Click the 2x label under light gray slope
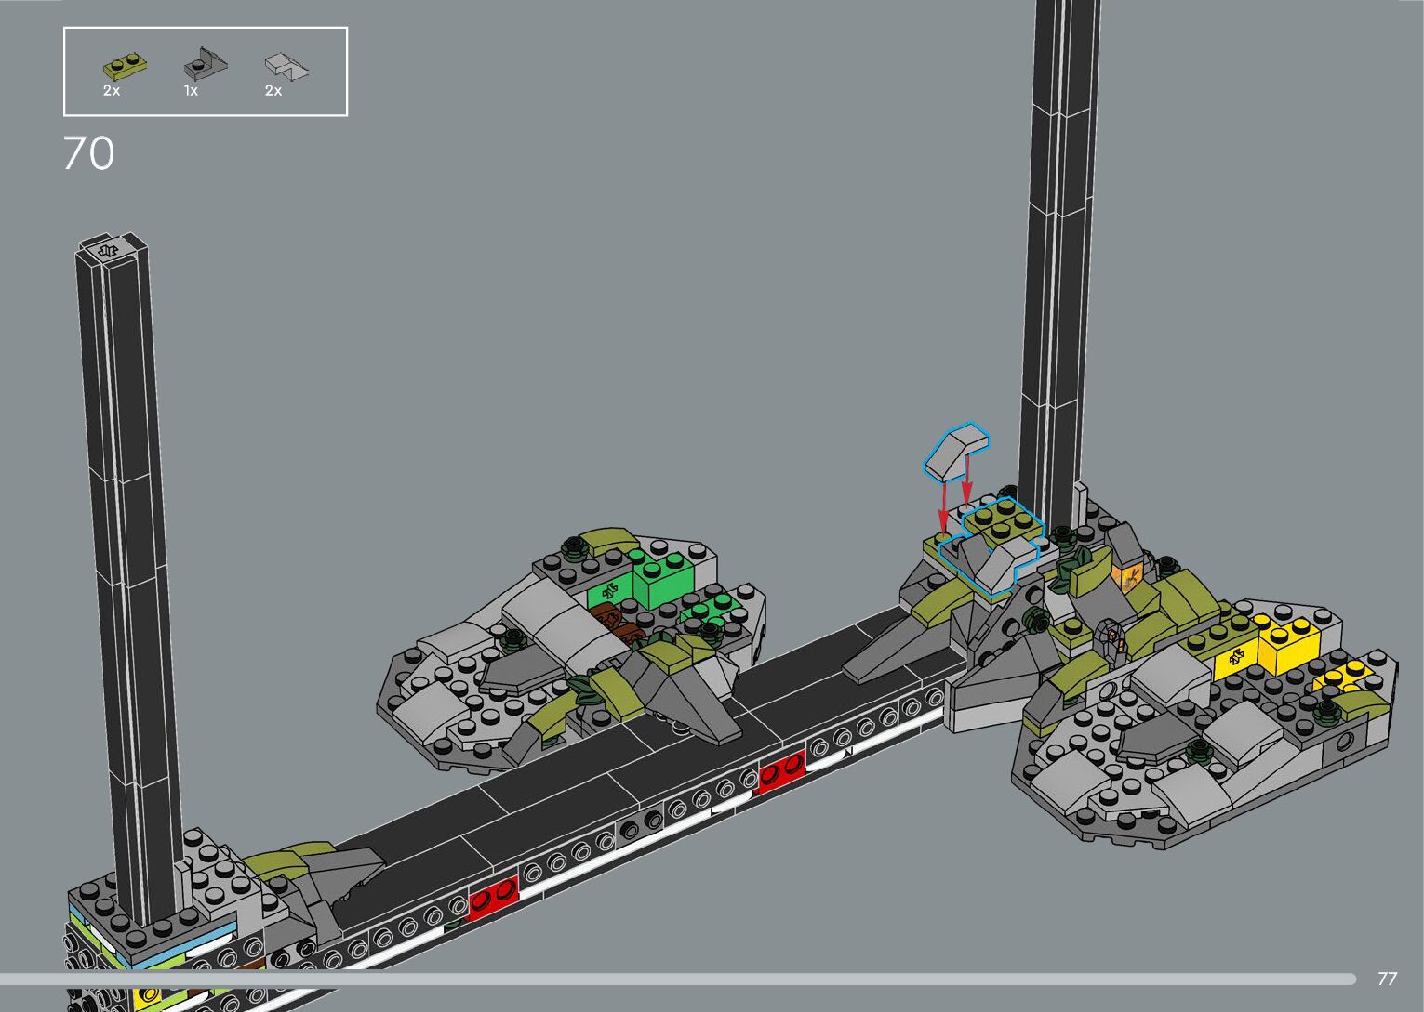 pos(273,91)
